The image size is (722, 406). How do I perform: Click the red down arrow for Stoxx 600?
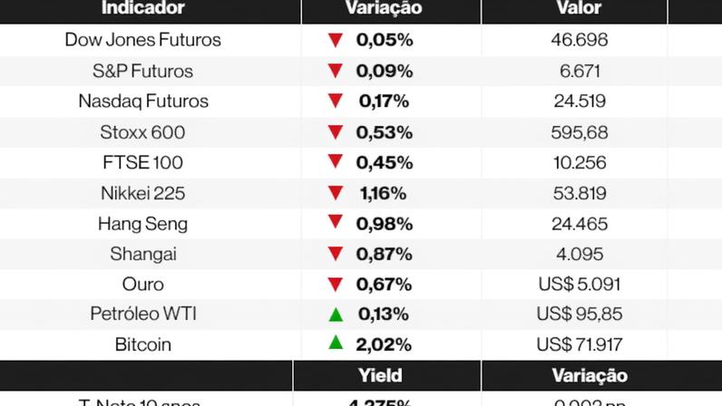pos(336,131)
